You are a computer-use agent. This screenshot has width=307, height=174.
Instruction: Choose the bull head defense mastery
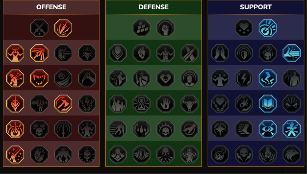pyautogui.click(x=190, y=104)
